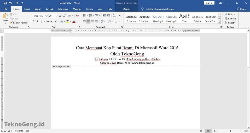Click Replace in the Editing group

(x=230, y=19)
